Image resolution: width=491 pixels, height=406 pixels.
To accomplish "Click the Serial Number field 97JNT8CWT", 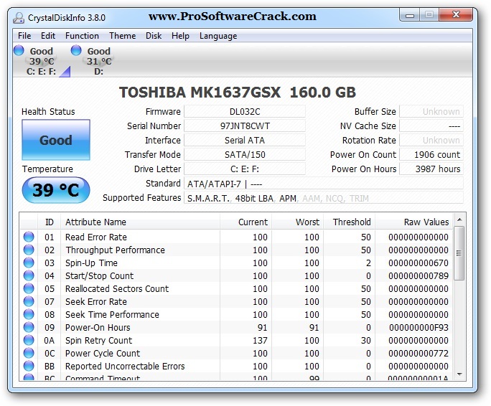I will pos(245,126).
